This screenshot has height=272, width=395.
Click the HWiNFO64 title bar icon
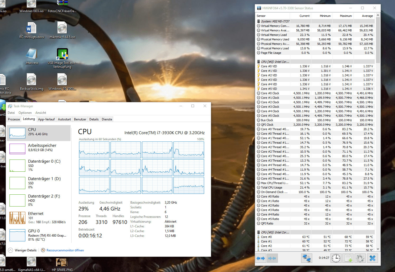(259, 8)
